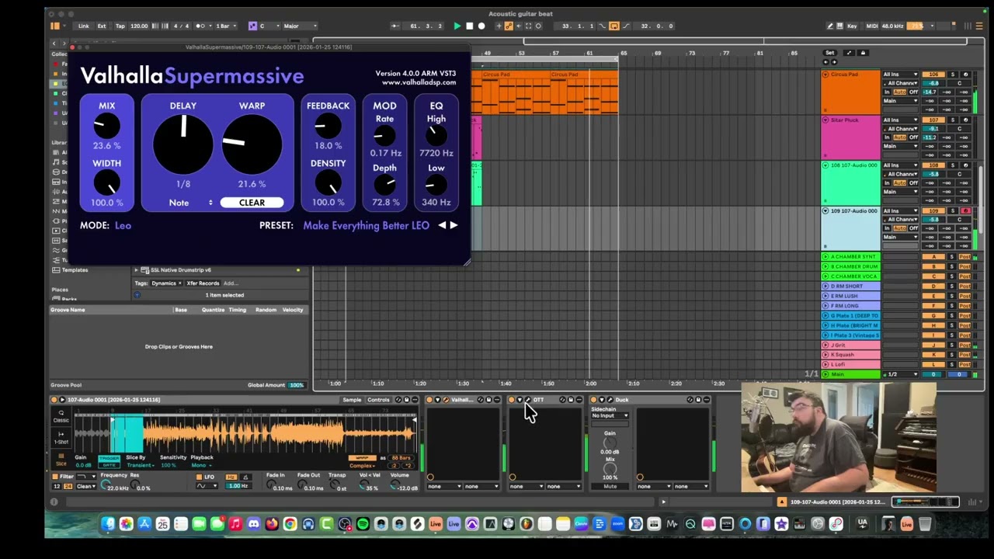Viewport: 994px width, 559px height.
Task: Fold the Circus Pad track
Action: pyautogui.click(x=825, y=75)
